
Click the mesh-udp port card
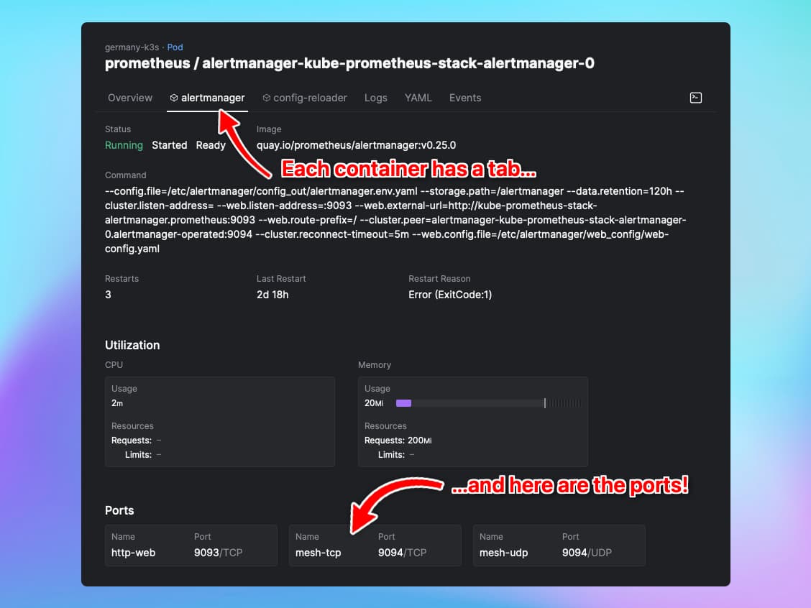559,545
